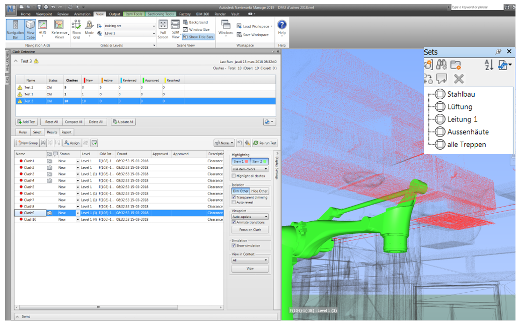Open the Use item colors dropdown
519x322 pixels.
tap(250, 169)
